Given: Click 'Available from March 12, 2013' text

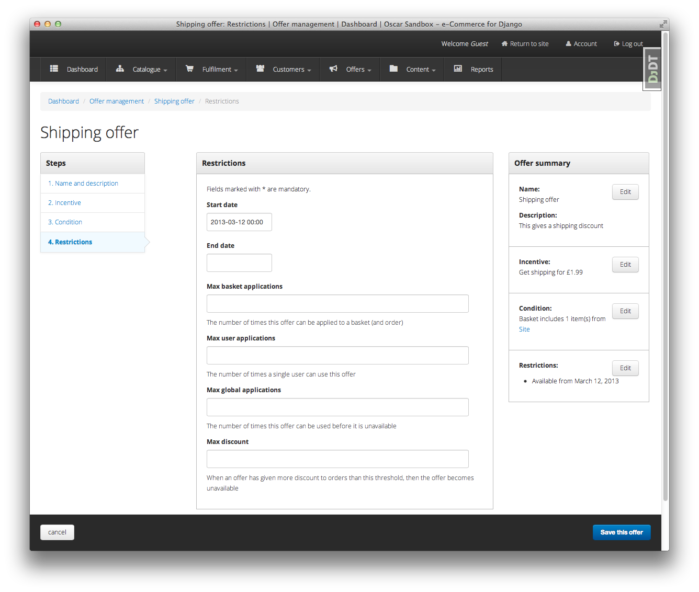Looking at the screenshot, I should (575, 381).
